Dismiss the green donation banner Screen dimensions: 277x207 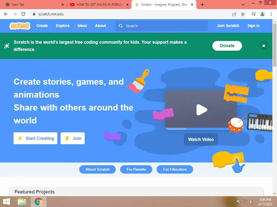click(x=263, y=46)
